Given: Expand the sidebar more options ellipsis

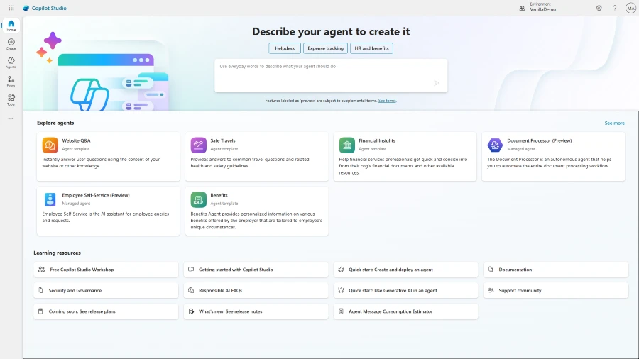Looking at the screenshot, I should [11, 118].
